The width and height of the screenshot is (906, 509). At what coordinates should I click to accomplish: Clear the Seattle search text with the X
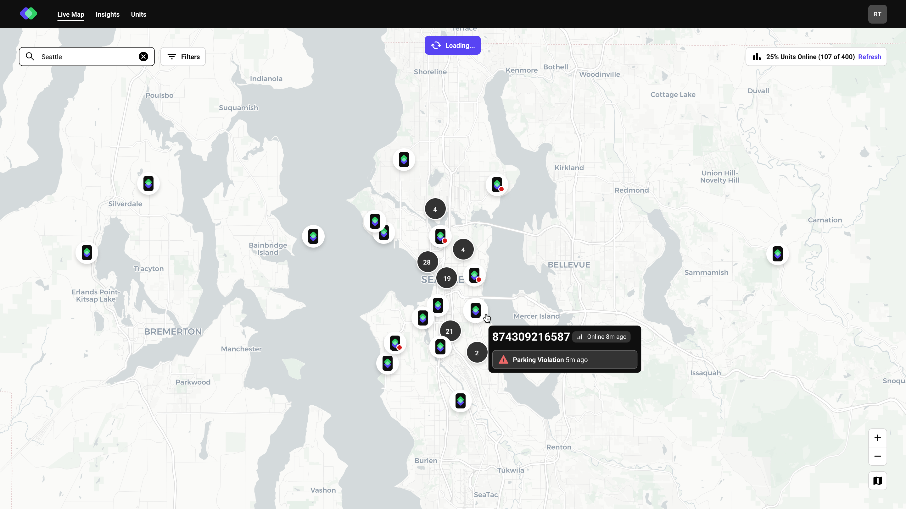pyautogui.click(x=143, y=56)
